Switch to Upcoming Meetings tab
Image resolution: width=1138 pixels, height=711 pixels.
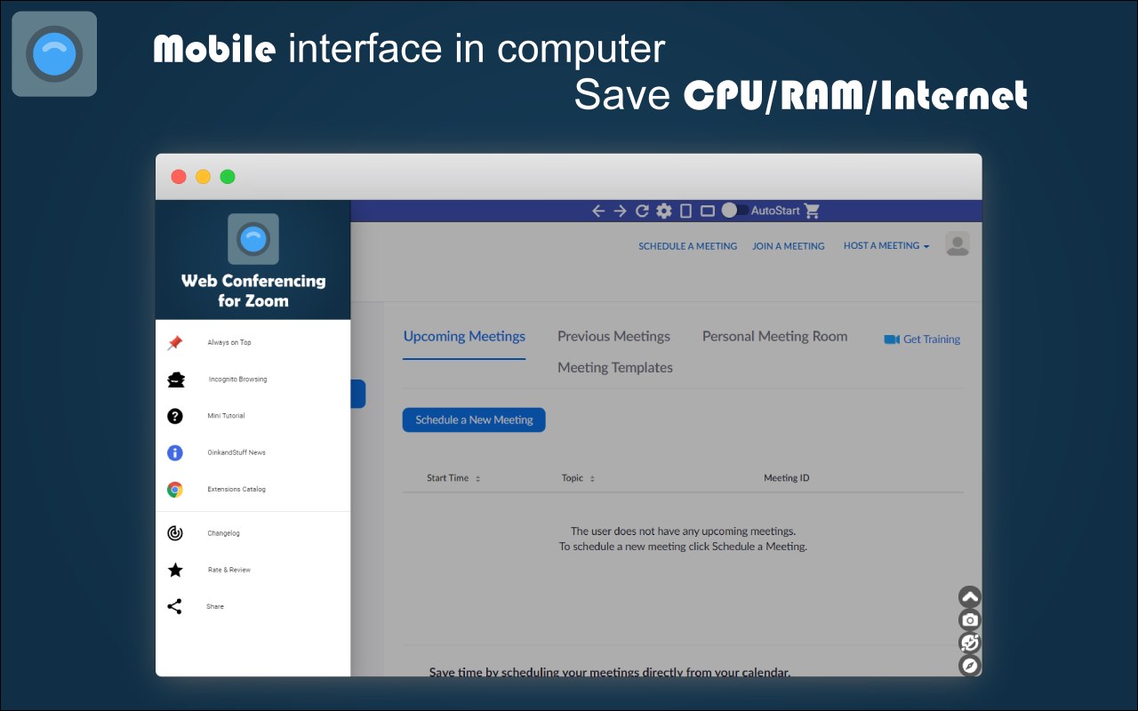464,336
